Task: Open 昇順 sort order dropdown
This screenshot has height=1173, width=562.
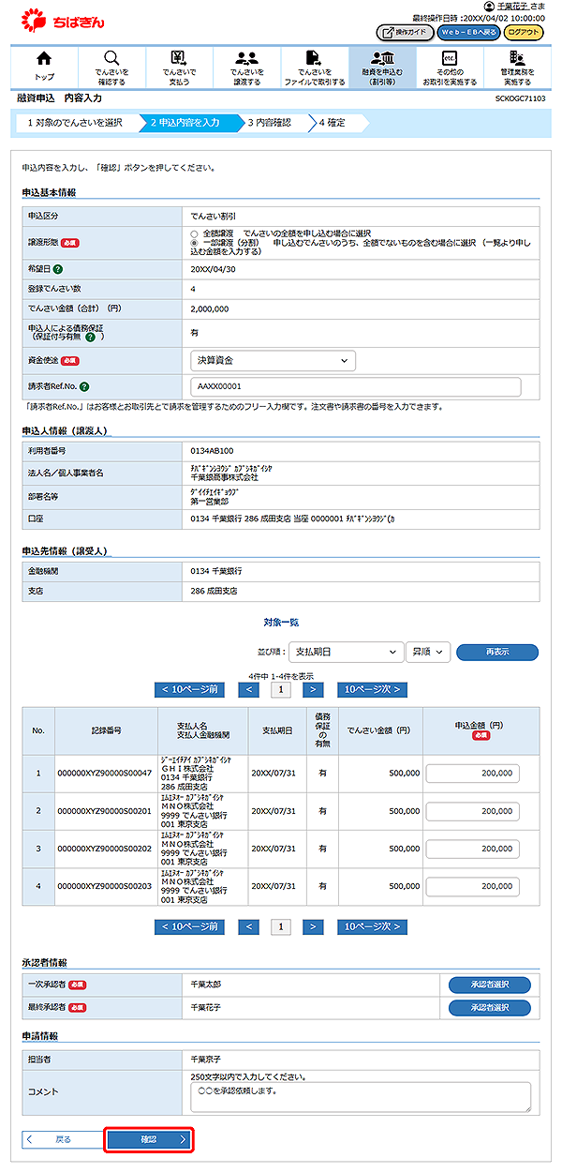Action: point(428,652)
